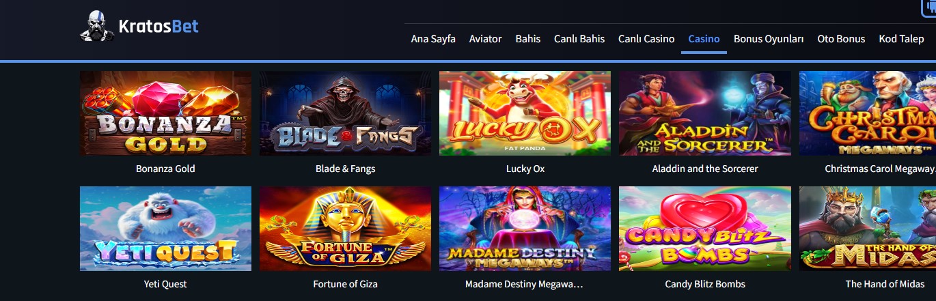The width and height of the screenshot is (936, 301).
Task: Open the Yeti Quest game thumbnail
Action: click(165, 229)
